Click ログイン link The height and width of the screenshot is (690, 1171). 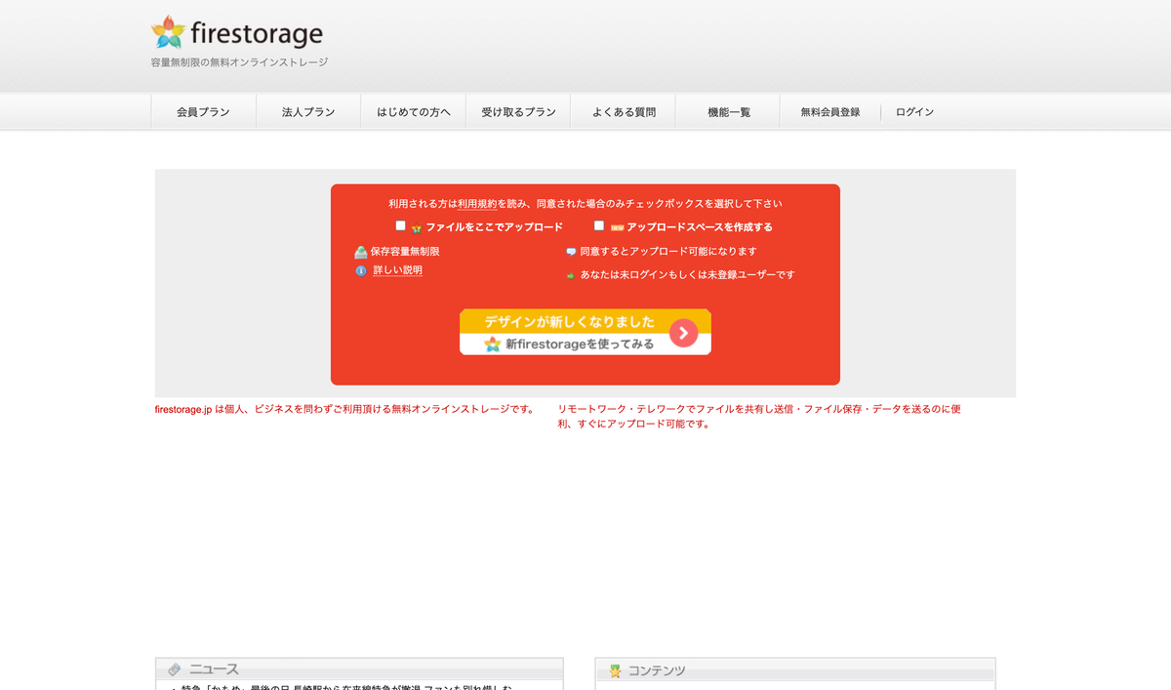click(914, 112)
